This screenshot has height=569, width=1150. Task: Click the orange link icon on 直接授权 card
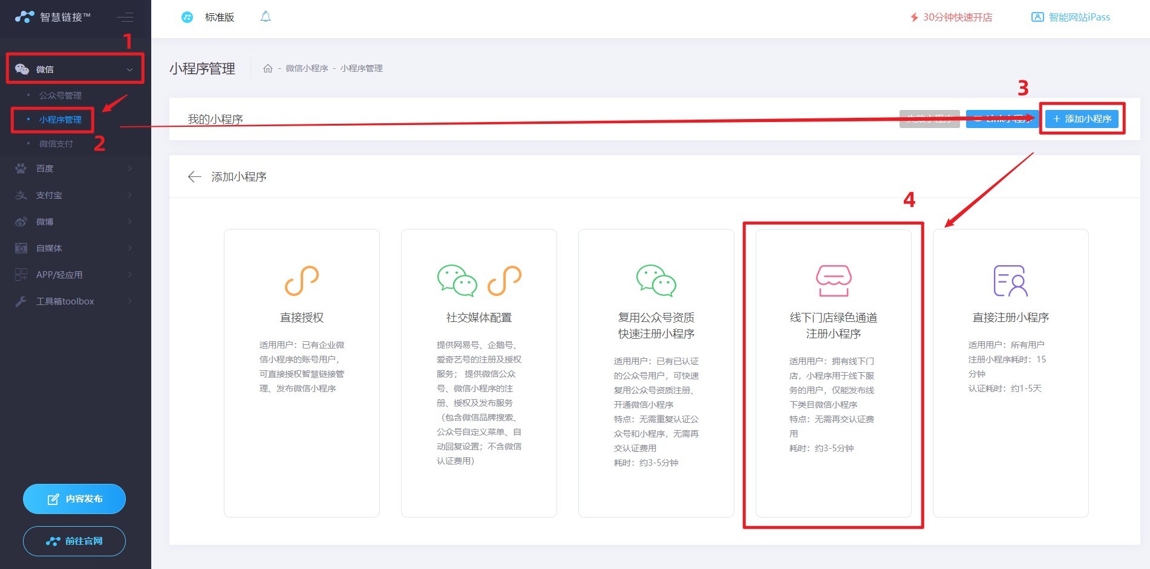302,280
